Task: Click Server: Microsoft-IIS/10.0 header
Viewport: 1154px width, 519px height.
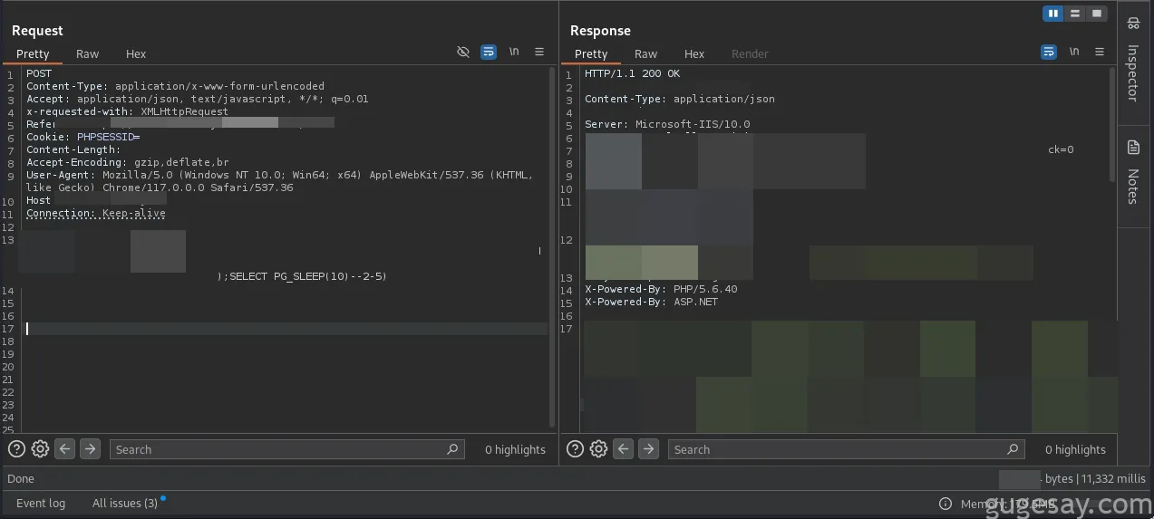Action: 667,124
